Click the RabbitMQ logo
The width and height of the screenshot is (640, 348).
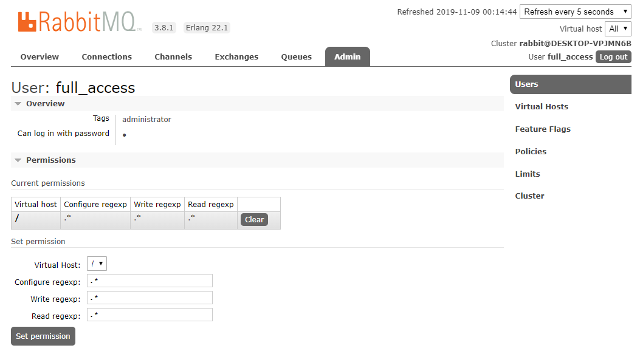(80, 22)
